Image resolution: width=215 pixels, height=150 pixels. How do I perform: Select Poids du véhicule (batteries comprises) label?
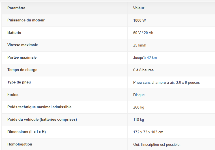point(42,120)
